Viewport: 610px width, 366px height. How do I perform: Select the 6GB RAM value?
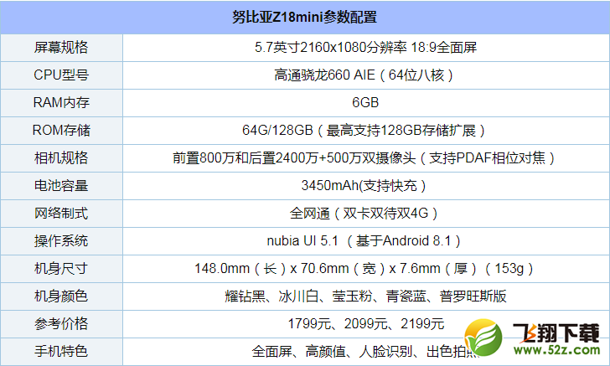point(365,103)
